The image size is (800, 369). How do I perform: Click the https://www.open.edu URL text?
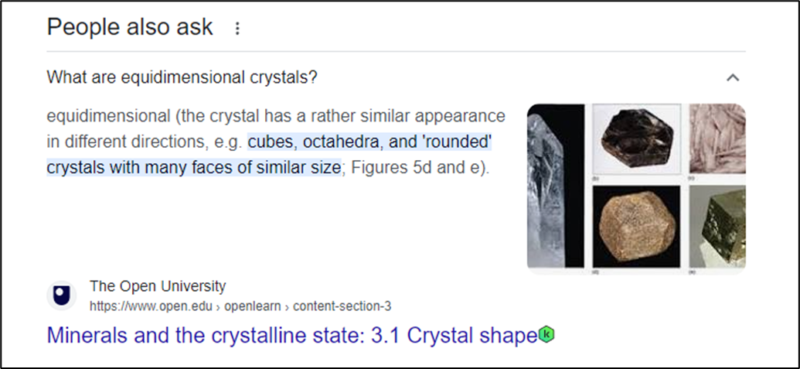click(x=150, y=306)
